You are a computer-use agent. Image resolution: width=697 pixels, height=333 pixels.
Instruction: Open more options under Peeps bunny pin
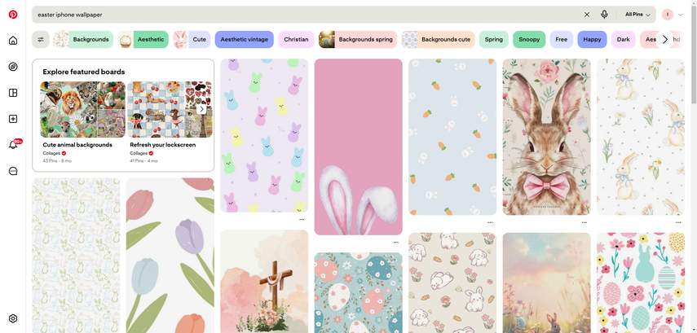[x=302, y=219]
